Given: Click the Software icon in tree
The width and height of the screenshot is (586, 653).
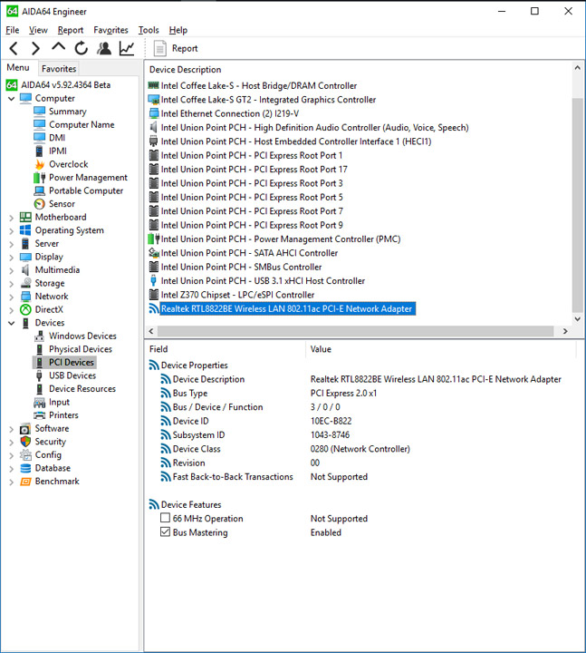Looking at the screenshot, I should (25, 428).
